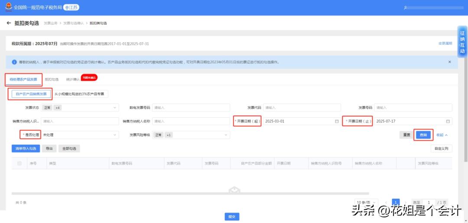Image resolution: width=468 pixels, height=223 pixels.
Task: Go back with the left arrow beside 抵扣类勾选
Action: pyautogui.click(x=9, y=23)
